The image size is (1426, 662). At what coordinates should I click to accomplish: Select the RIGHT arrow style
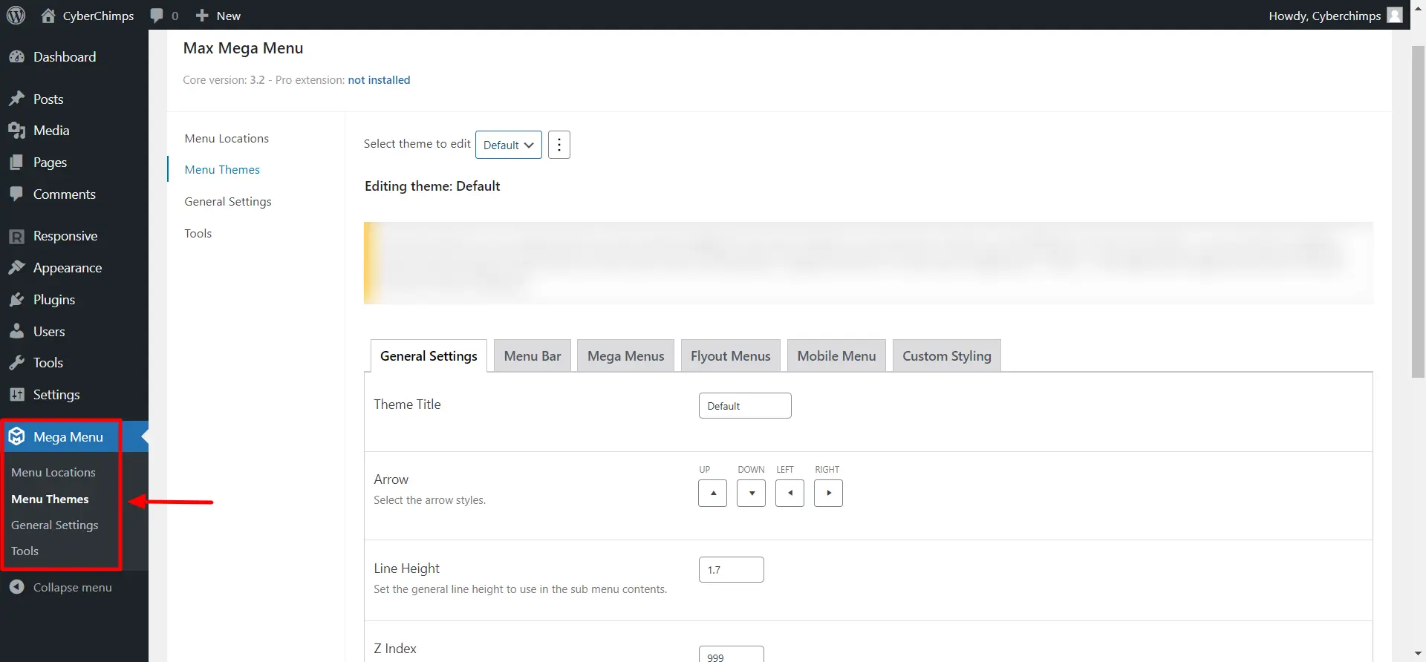click(x=828, y=493)
